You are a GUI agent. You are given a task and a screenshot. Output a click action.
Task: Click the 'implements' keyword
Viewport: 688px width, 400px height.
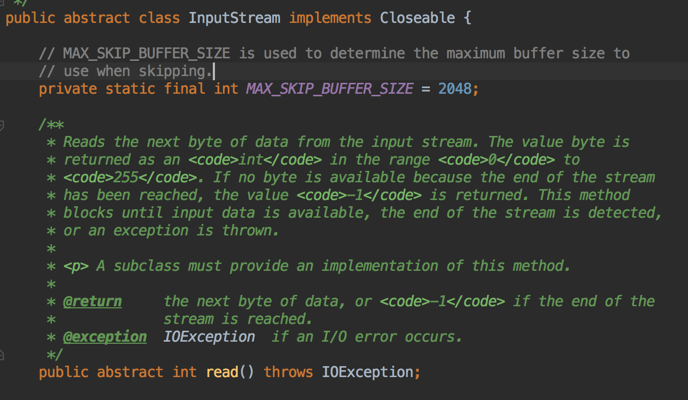coord(330,18)
